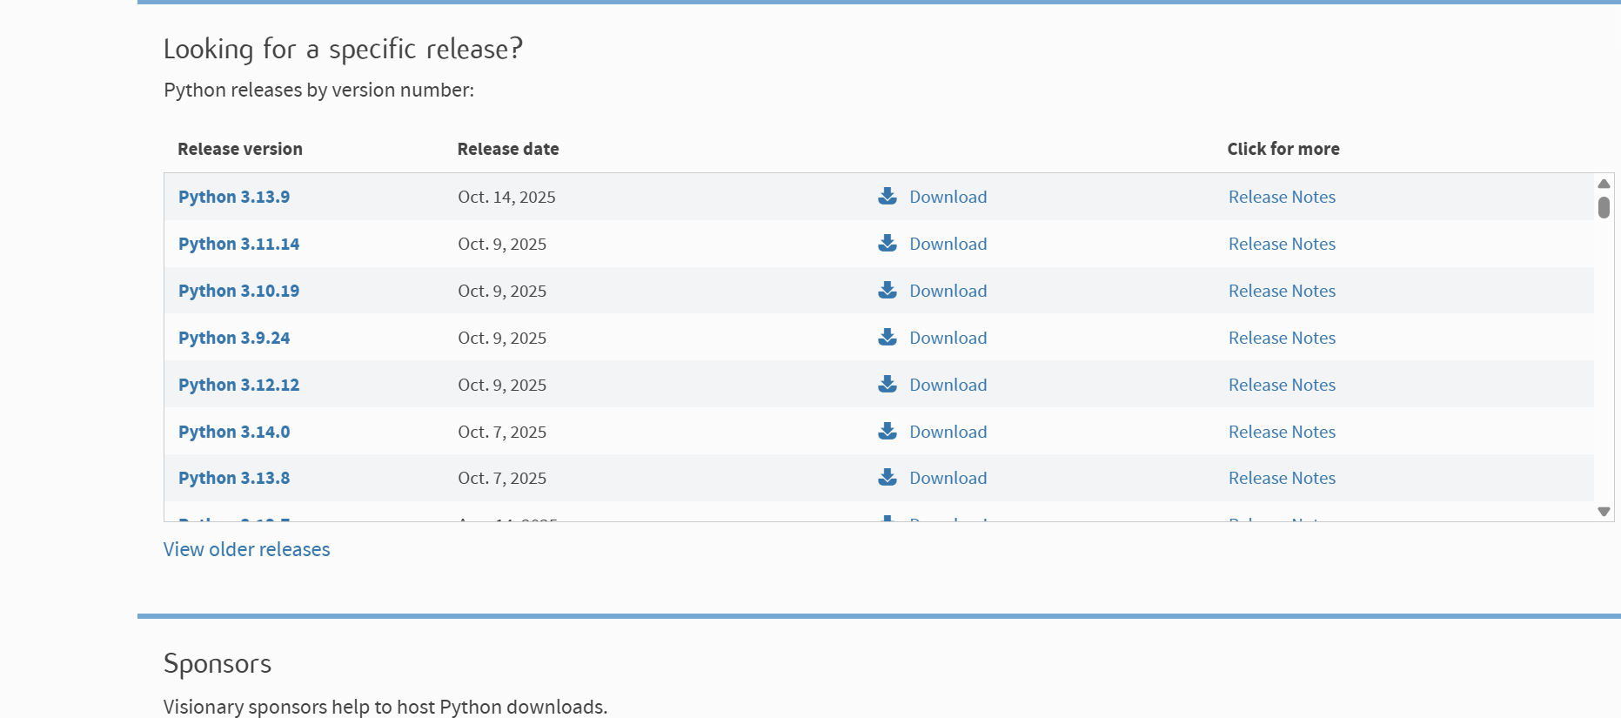The height and width of the screenshot is (718, 1621).
Task: Click the Click for more column header
Action: tap(1283, 149)
